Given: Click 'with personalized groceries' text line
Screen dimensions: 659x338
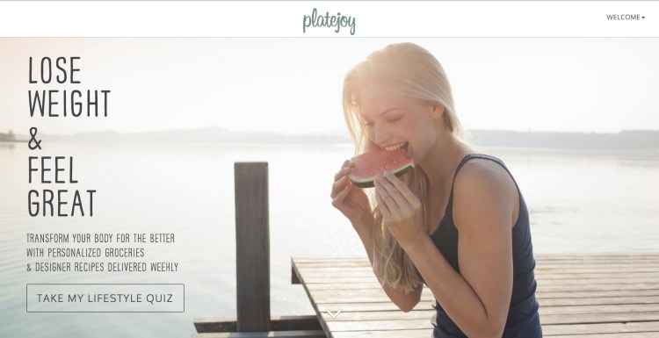Looking at the screenshot, I should click(85, 253).
